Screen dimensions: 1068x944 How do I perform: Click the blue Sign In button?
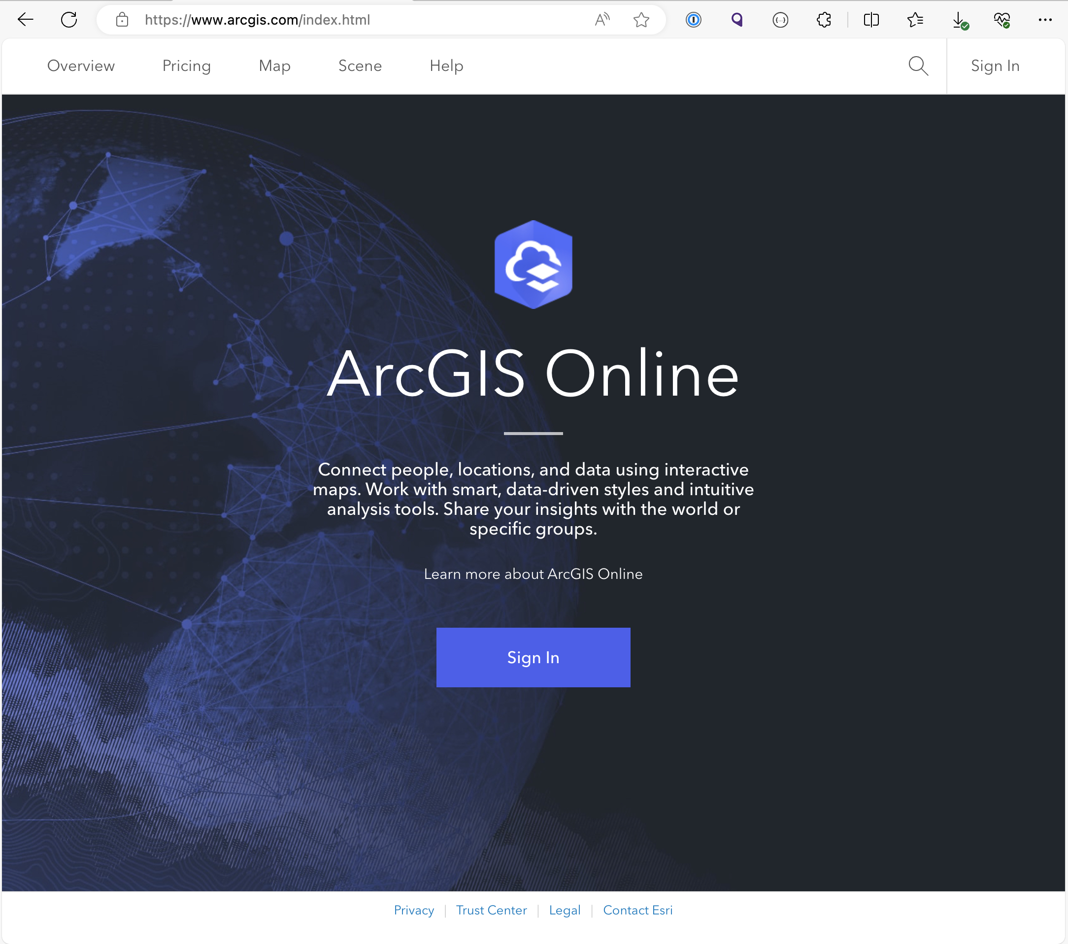[x=533, y=657]
